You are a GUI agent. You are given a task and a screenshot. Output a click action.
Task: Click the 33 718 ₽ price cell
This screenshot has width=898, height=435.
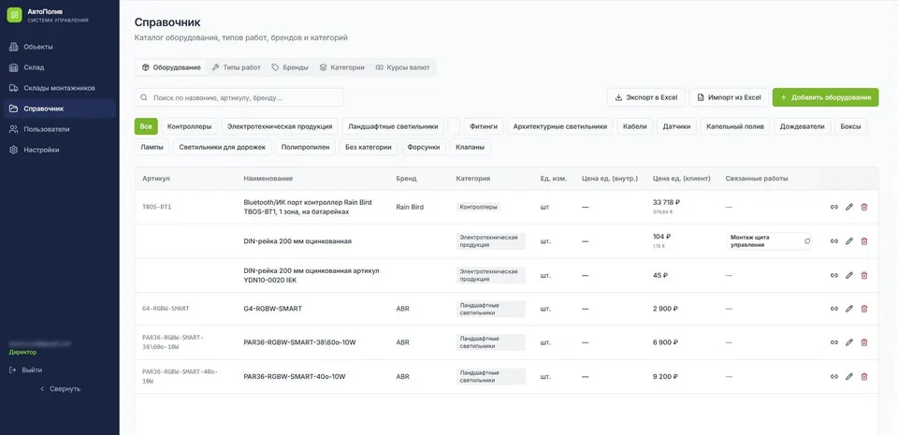[666, 203]
